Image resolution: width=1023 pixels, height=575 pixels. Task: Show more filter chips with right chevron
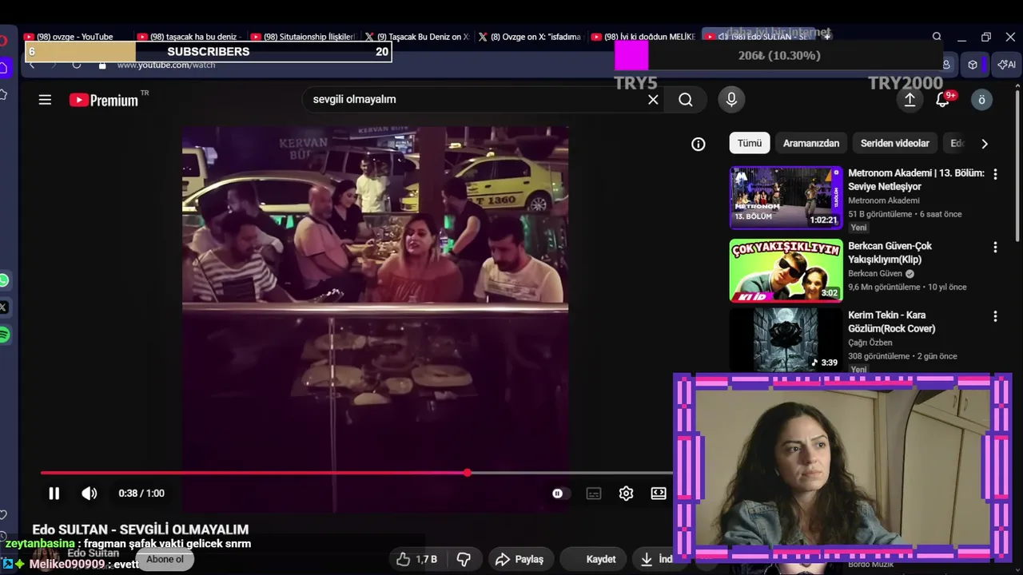[x=985, y=144]
